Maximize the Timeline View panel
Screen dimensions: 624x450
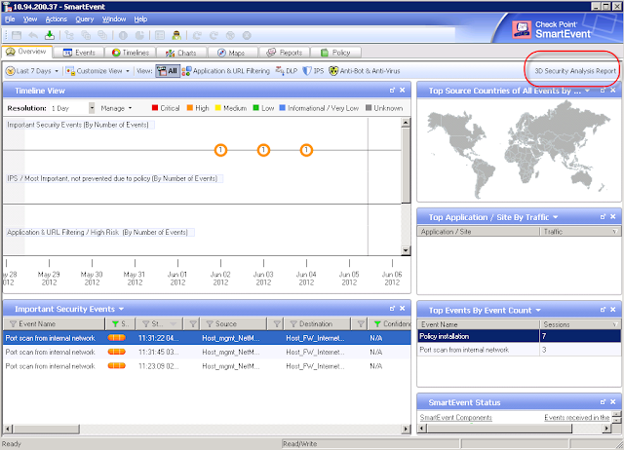pyautogui.click(x=392, y=91)
